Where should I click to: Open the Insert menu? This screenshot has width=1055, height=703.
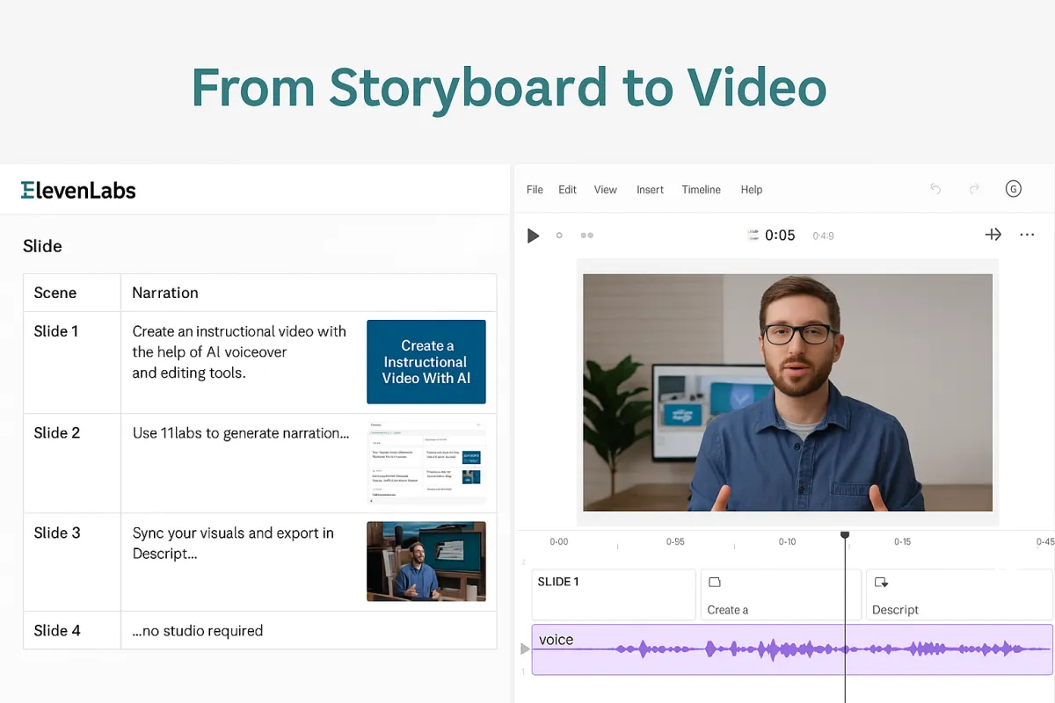coord(650,190)
